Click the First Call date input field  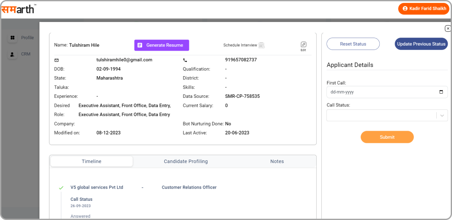coord(381,92)
